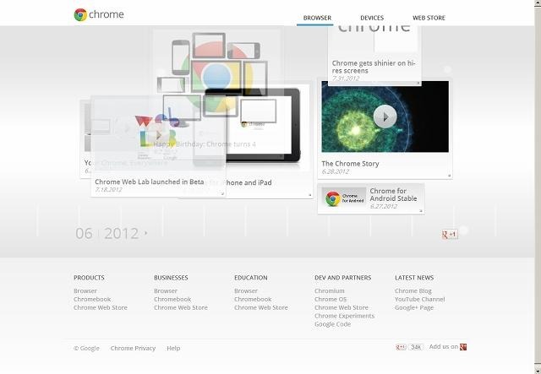Viewport: 541px width, 374px height.
Task: Open Help footer link
Action: [x=173, y=348]
